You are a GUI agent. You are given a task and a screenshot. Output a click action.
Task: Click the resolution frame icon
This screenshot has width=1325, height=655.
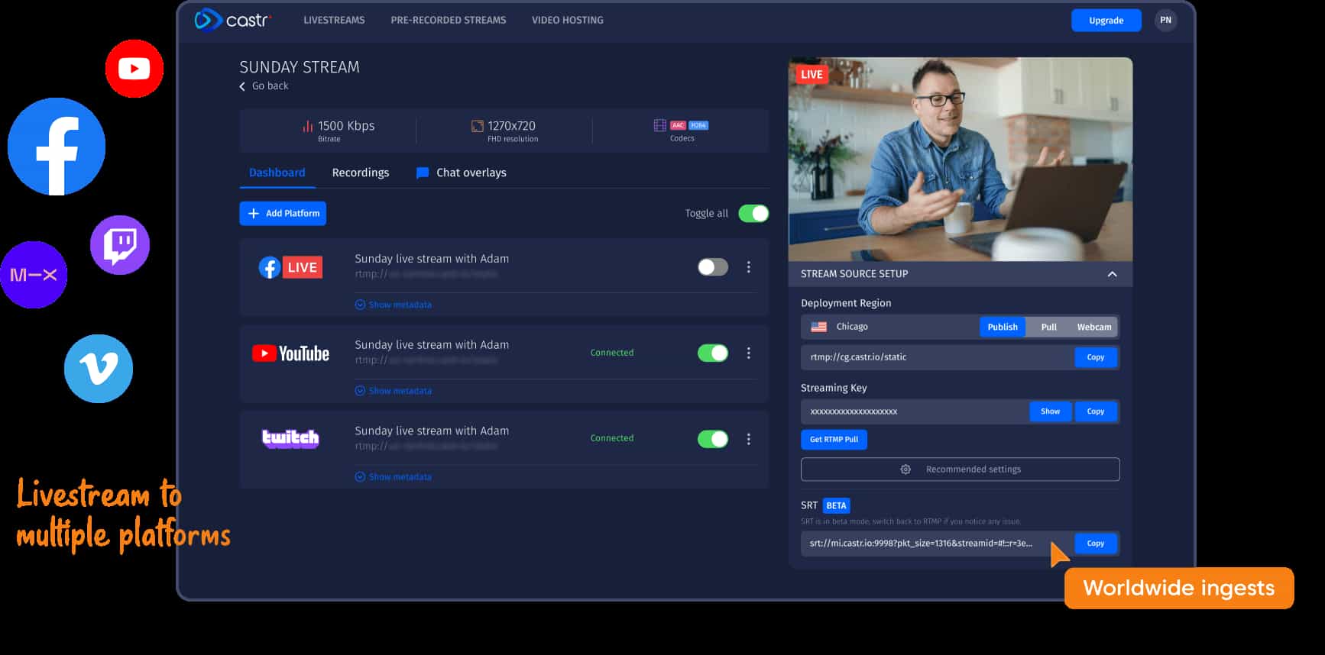click(x=478, y=126)
